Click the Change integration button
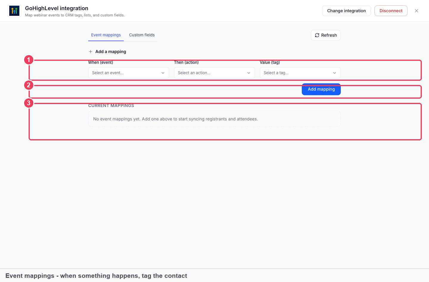This screenshot has width=429, height=282. [x=346, y=11]
